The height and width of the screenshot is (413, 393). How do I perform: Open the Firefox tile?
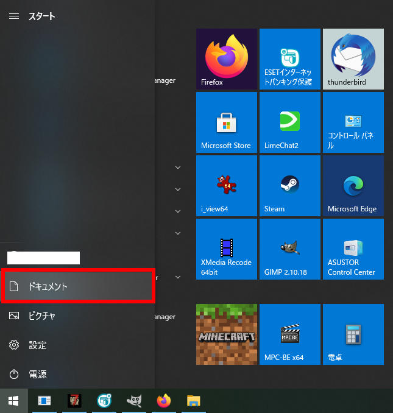(x=227, y=59)
